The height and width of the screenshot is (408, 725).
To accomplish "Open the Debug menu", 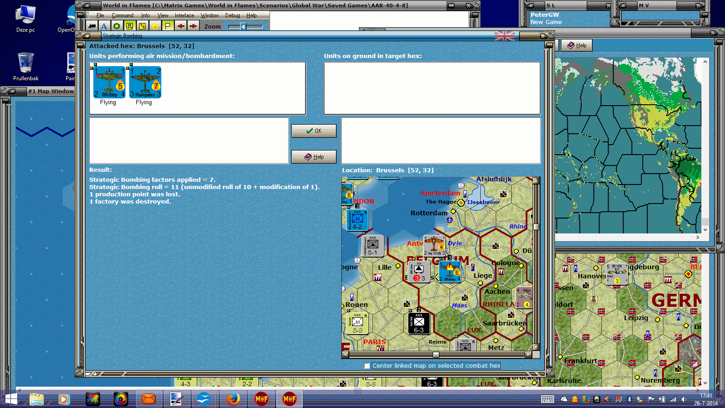I will [x=232, y=15].
